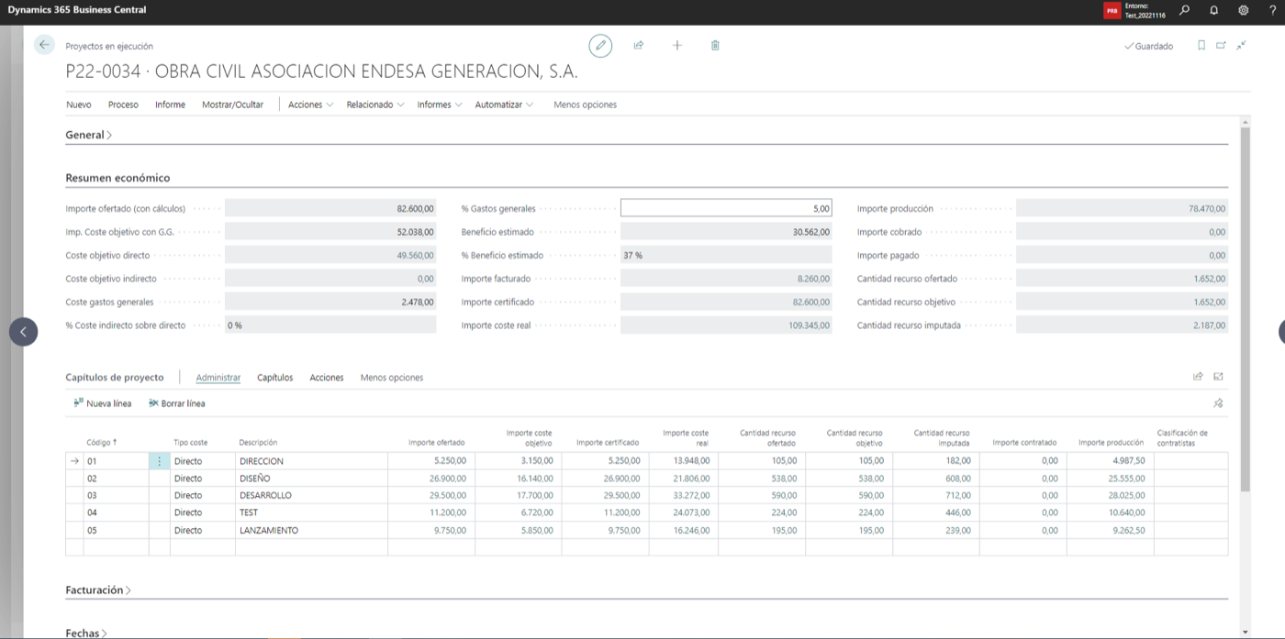Open row options for DIRECCION line

coord(160,461)
